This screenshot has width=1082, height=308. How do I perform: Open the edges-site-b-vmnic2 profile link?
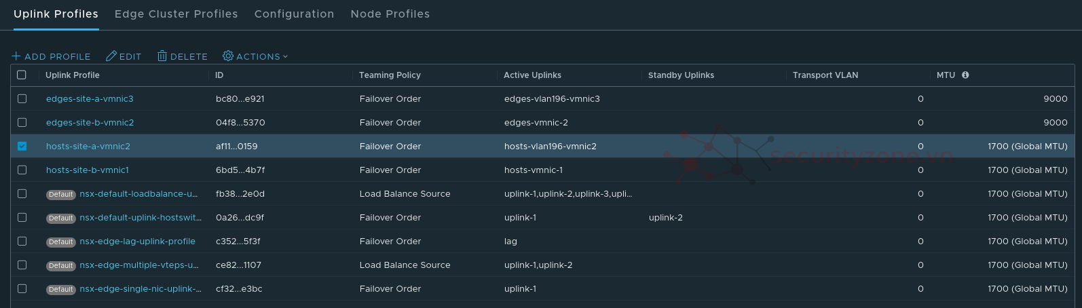90,123
